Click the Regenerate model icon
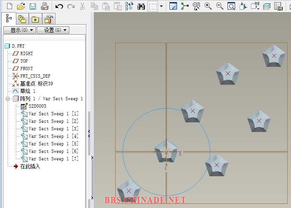291x208 pixels. click(x=129, y=6)
